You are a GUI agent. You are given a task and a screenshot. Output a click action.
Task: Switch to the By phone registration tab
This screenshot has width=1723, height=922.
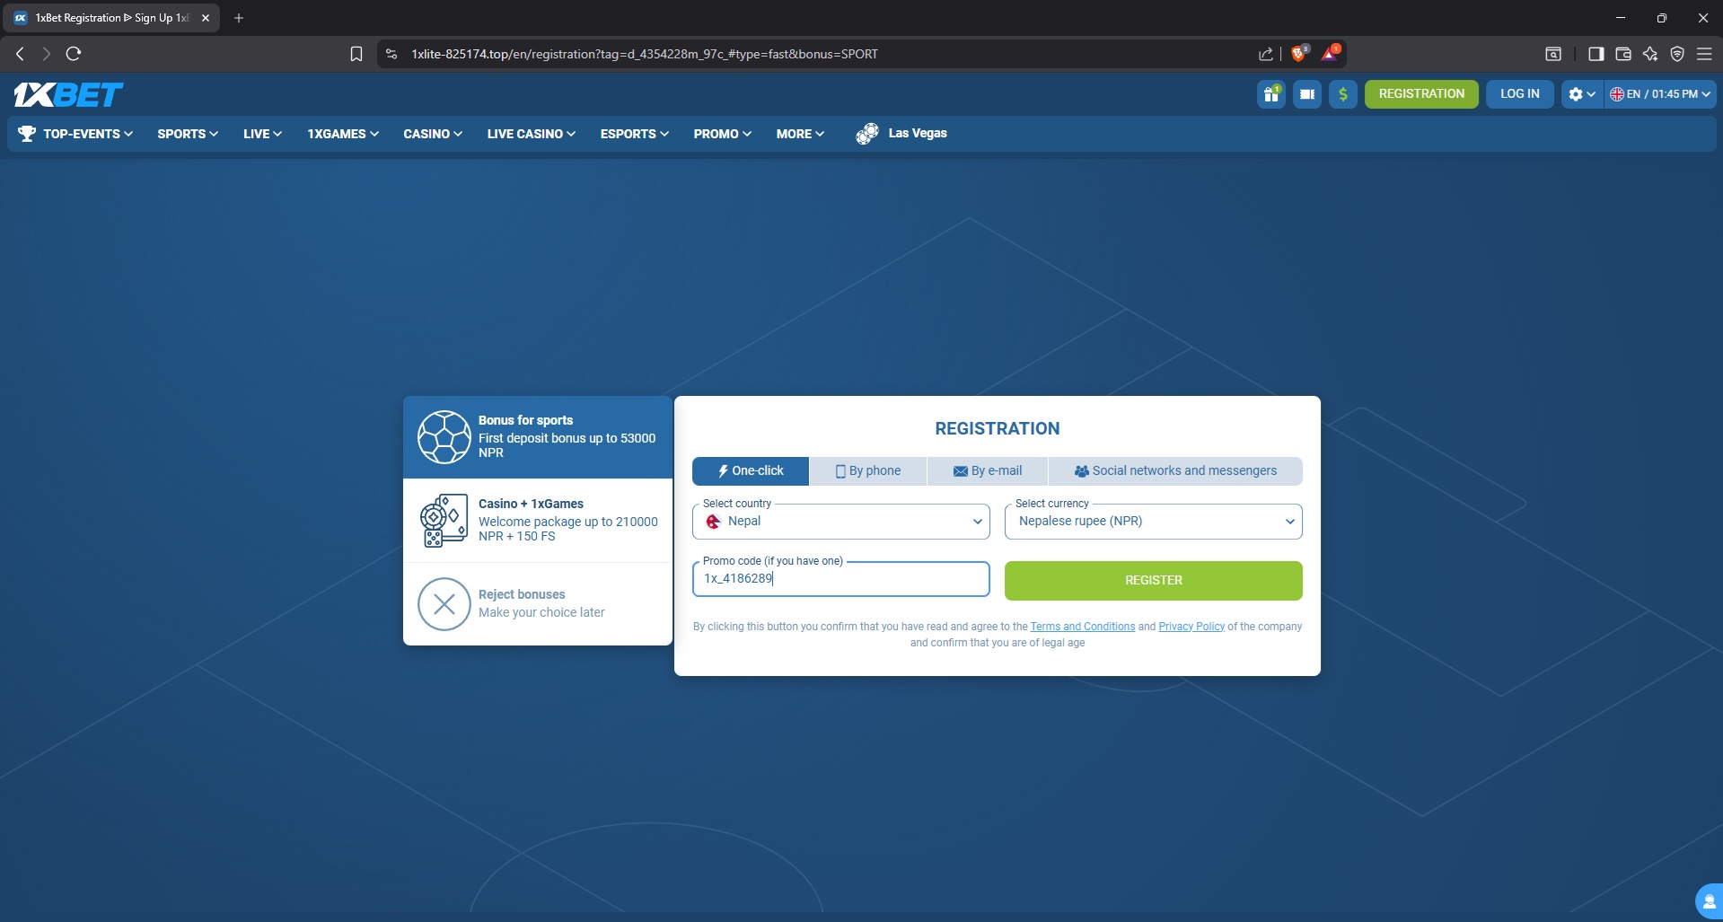(x=867, y=471)
